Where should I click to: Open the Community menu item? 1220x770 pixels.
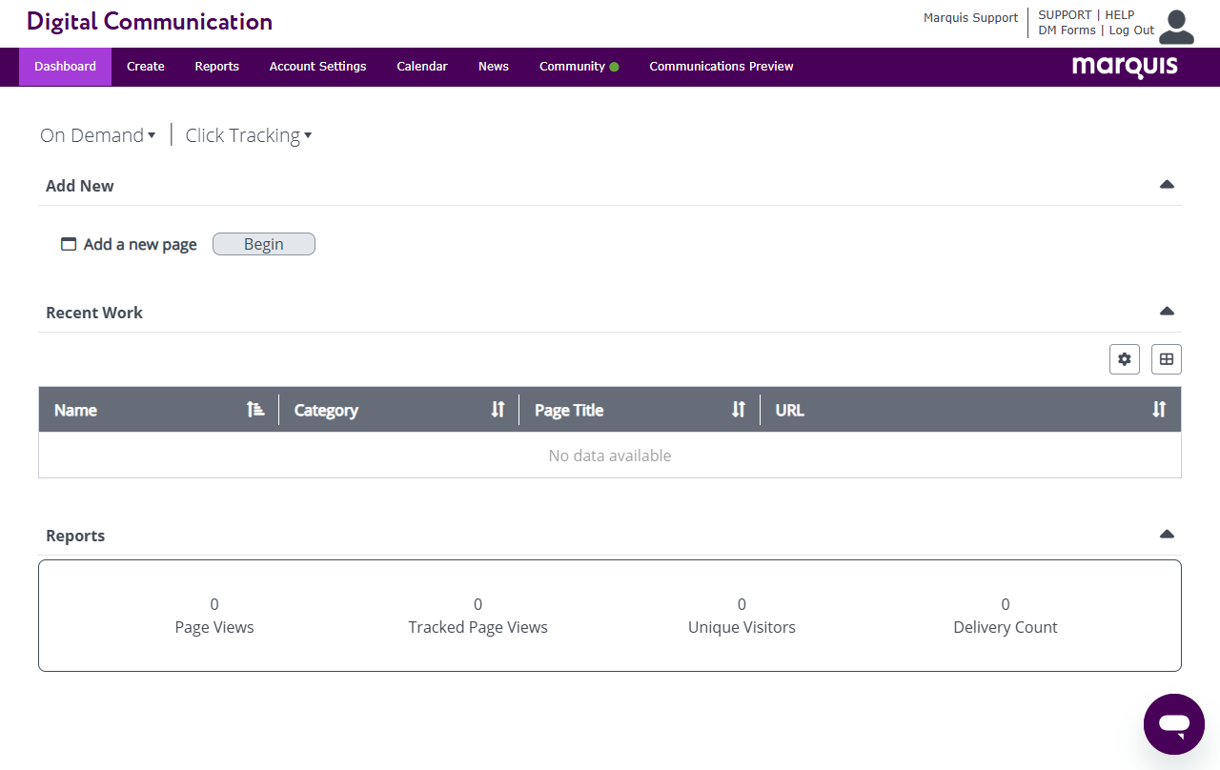(572, 67)
